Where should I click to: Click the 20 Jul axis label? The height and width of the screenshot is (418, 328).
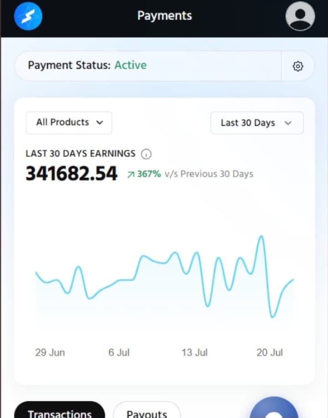270,352
